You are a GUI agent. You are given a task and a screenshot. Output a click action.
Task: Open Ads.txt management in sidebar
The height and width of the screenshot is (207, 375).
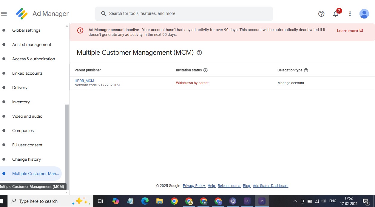(32, 45)
